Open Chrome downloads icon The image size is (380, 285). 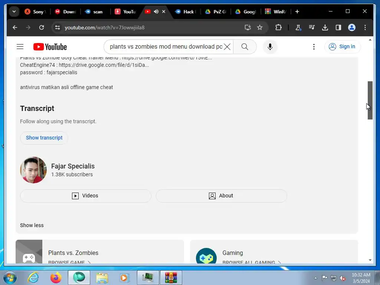coord(325,27)
